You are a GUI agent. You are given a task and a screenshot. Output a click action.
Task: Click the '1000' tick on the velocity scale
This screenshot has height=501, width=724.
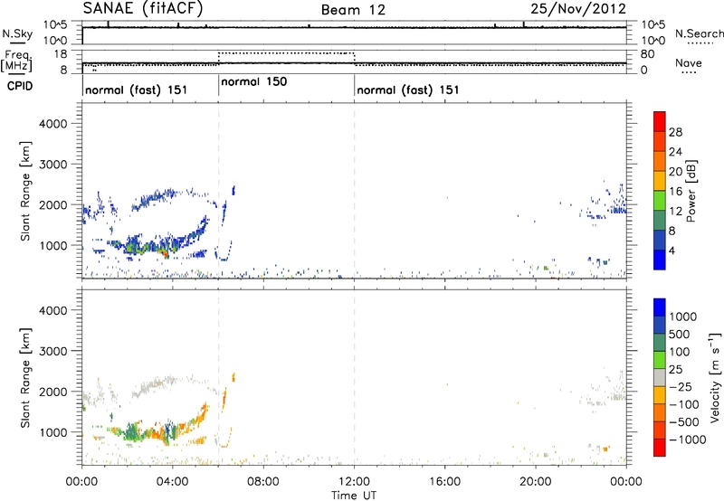click(x=682, y=317)
